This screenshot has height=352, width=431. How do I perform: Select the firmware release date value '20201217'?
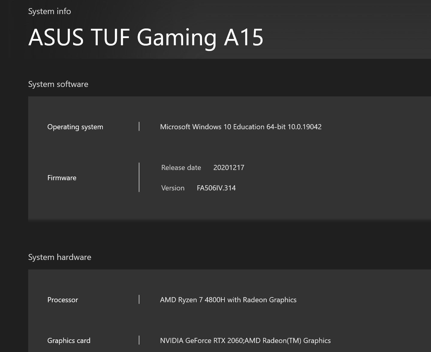point(229,168)
